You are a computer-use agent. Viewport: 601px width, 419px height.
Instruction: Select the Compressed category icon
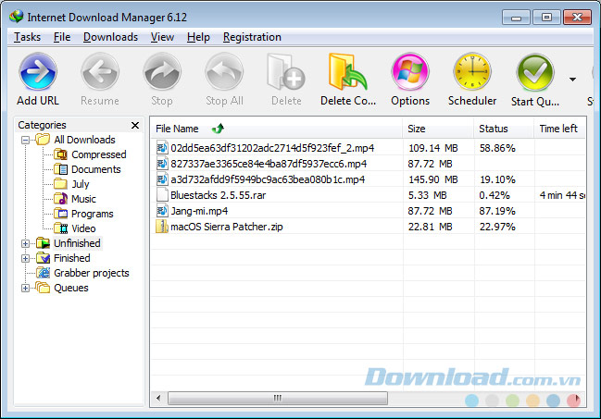tap(60, 154)
